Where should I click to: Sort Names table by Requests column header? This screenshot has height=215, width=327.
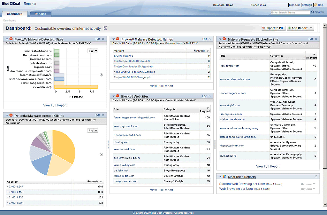201,51
